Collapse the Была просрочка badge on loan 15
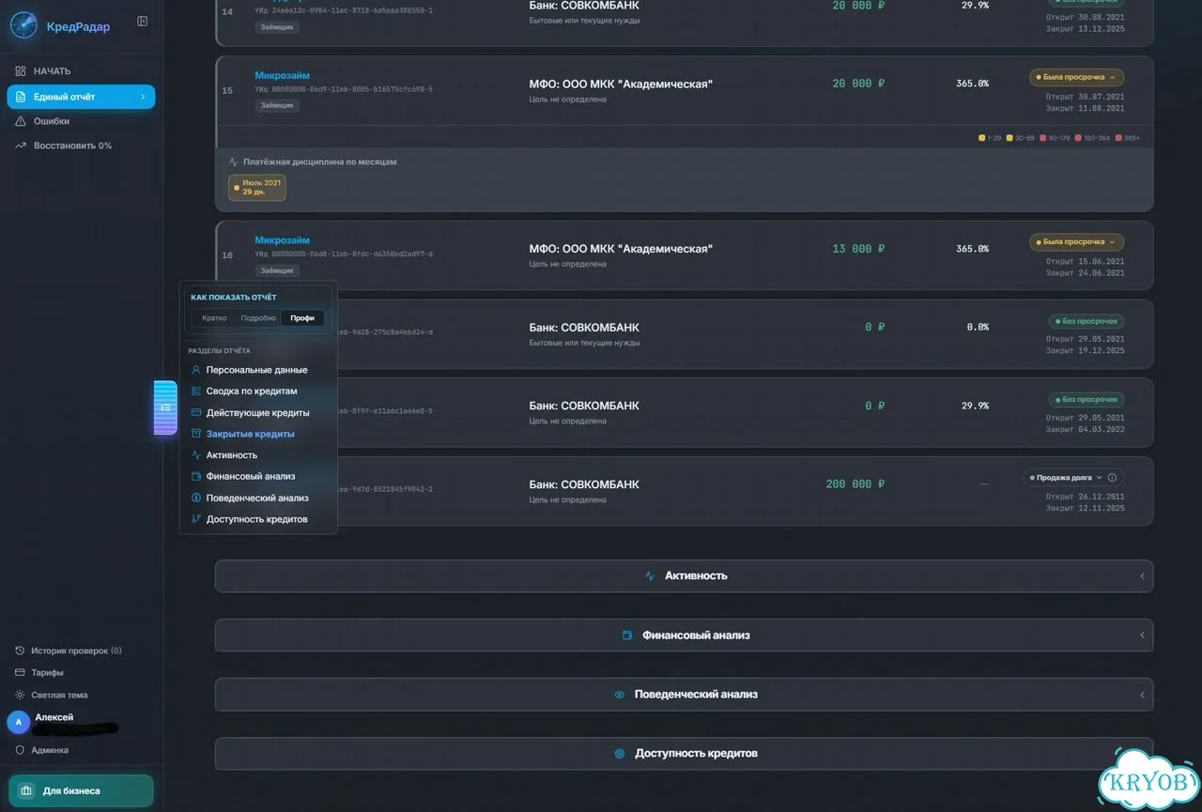 pyautogui.click(x=1077, y=77)
